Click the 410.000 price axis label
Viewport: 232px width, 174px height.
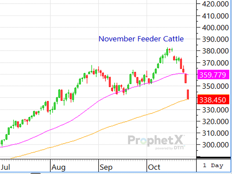[x=213, y=16]
